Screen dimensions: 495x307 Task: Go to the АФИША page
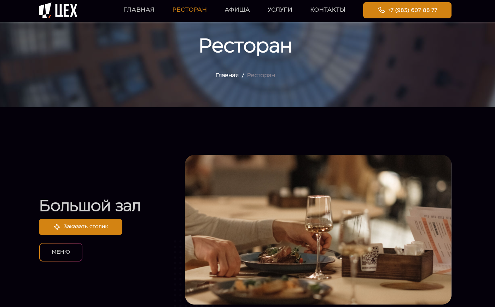pyautogui.click(x=237, y=10)
